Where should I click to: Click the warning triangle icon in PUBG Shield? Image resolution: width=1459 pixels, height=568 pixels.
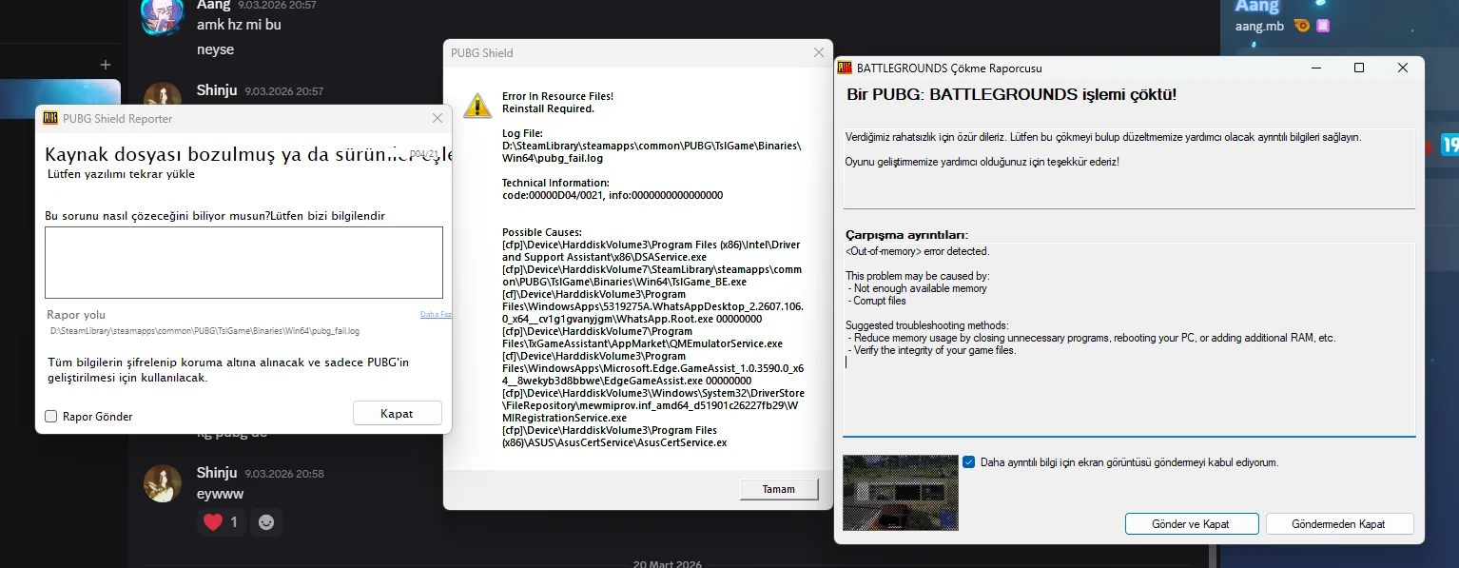(477, 106)
